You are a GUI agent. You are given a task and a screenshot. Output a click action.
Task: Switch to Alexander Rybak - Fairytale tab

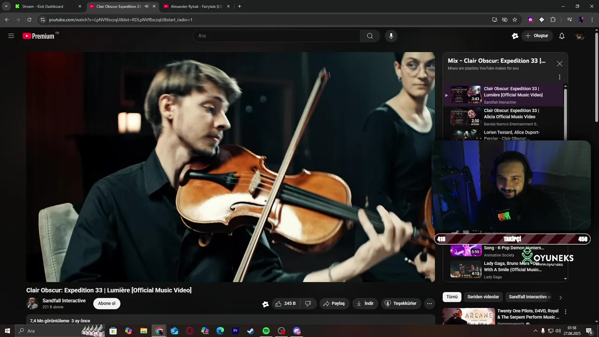(x=197, y=7)
